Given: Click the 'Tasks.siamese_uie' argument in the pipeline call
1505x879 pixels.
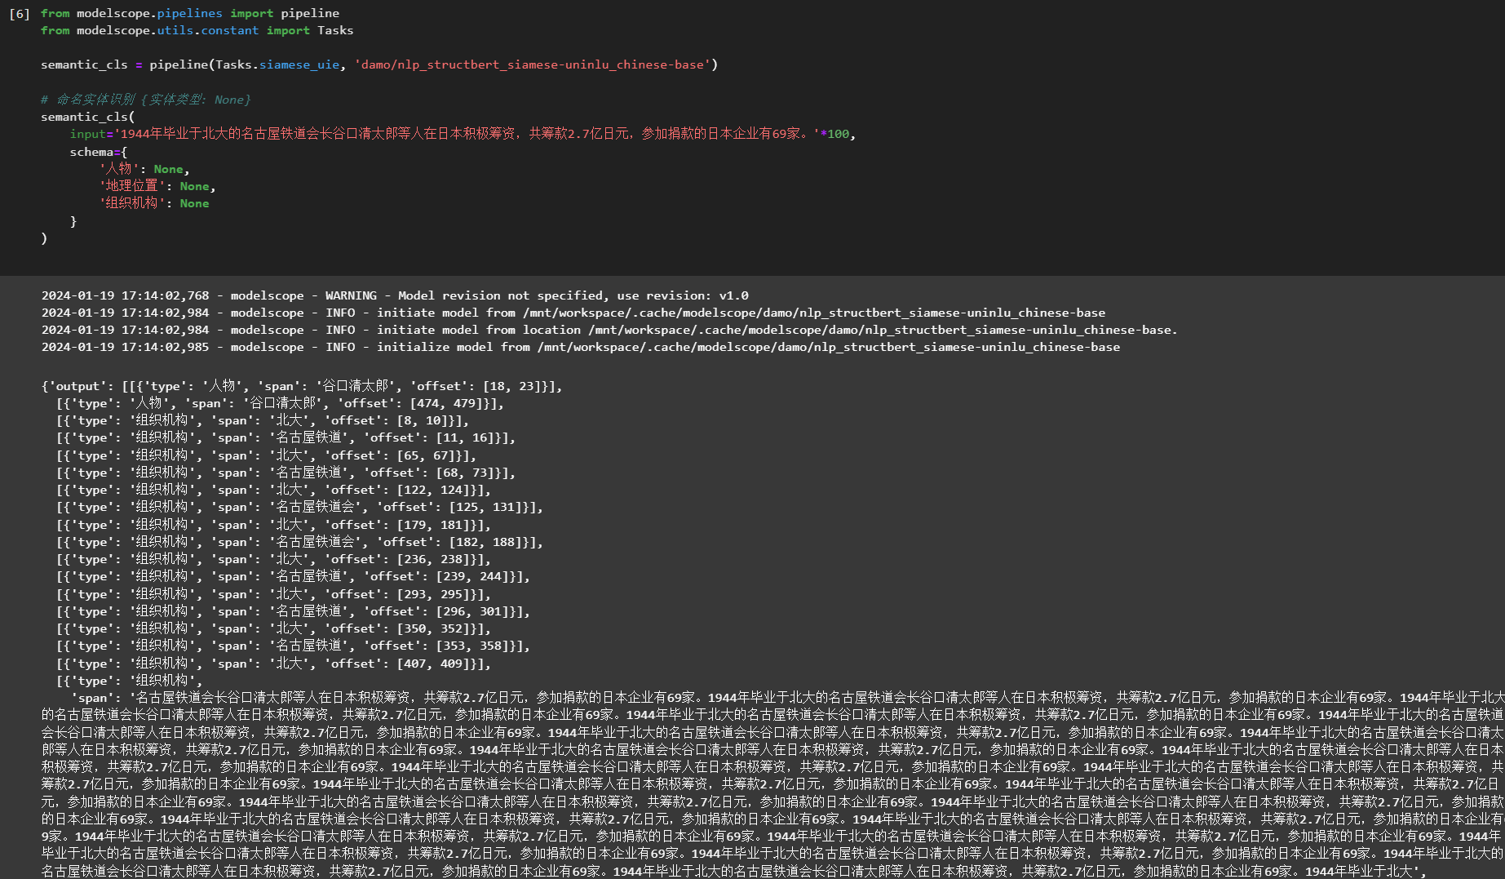Looking at the screenshot, I should pos(277,64).
